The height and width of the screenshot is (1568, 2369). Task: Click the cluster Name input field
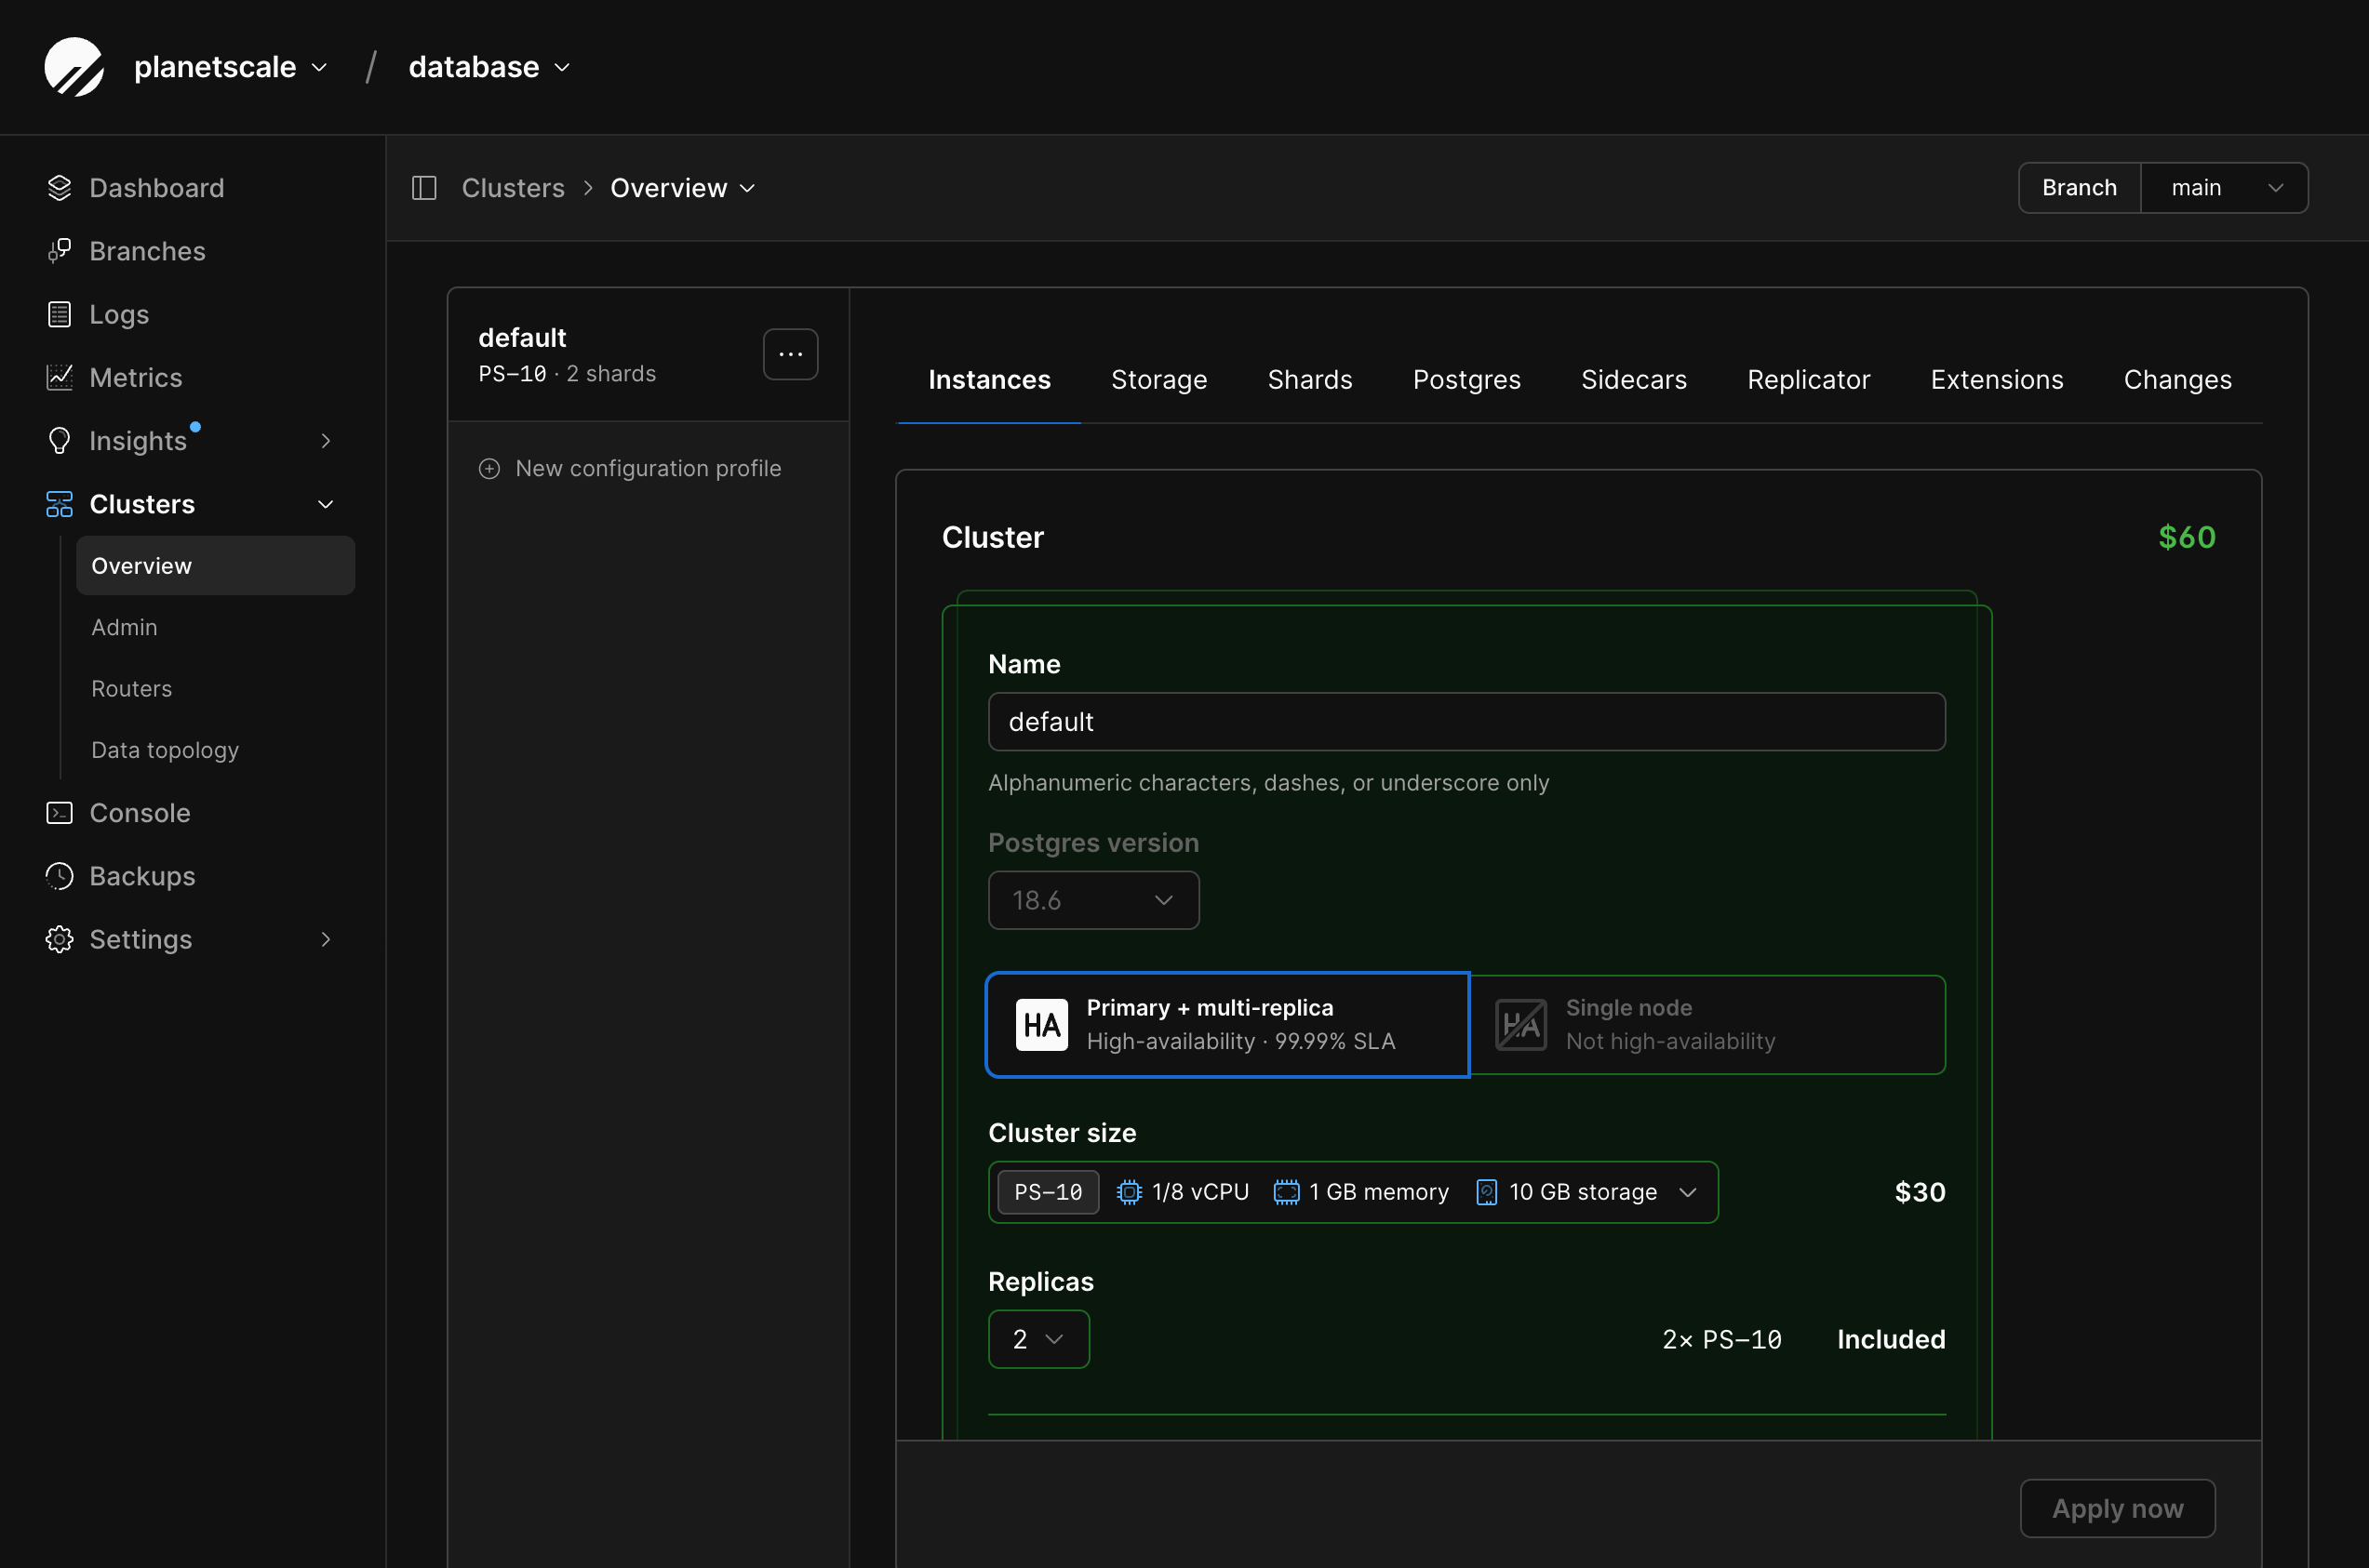[1466, 722]
